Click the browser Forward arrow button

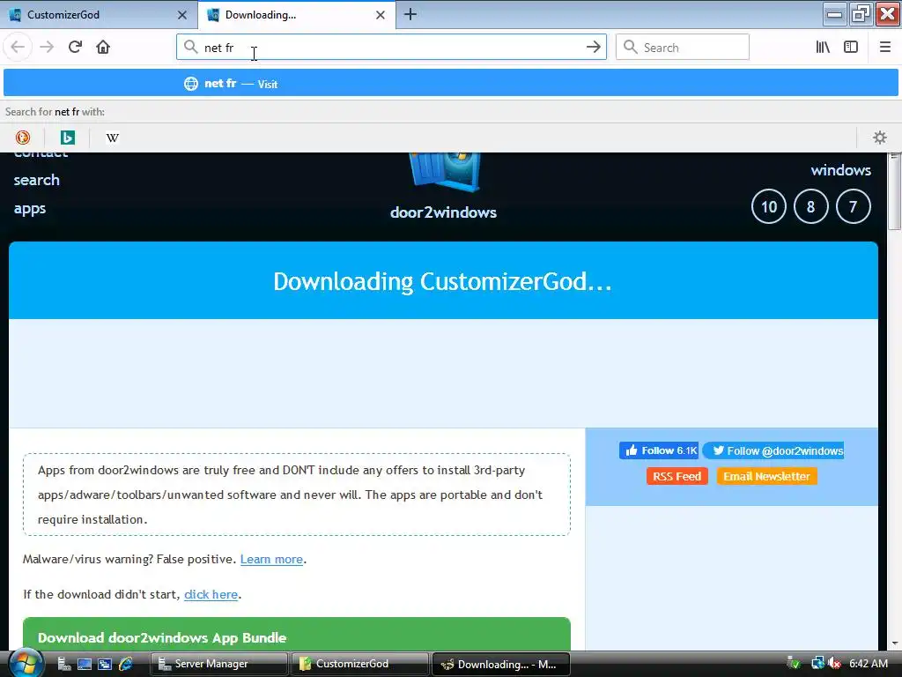tap(47, 47)
